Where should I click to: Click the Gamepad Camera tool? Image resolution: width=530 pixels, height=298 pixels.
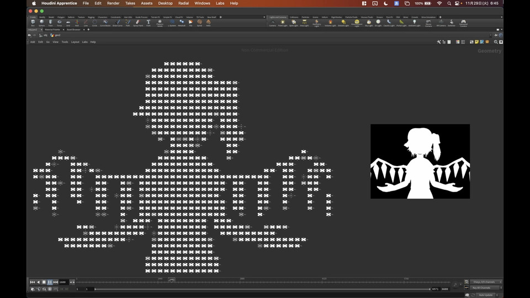click(463, 23)
